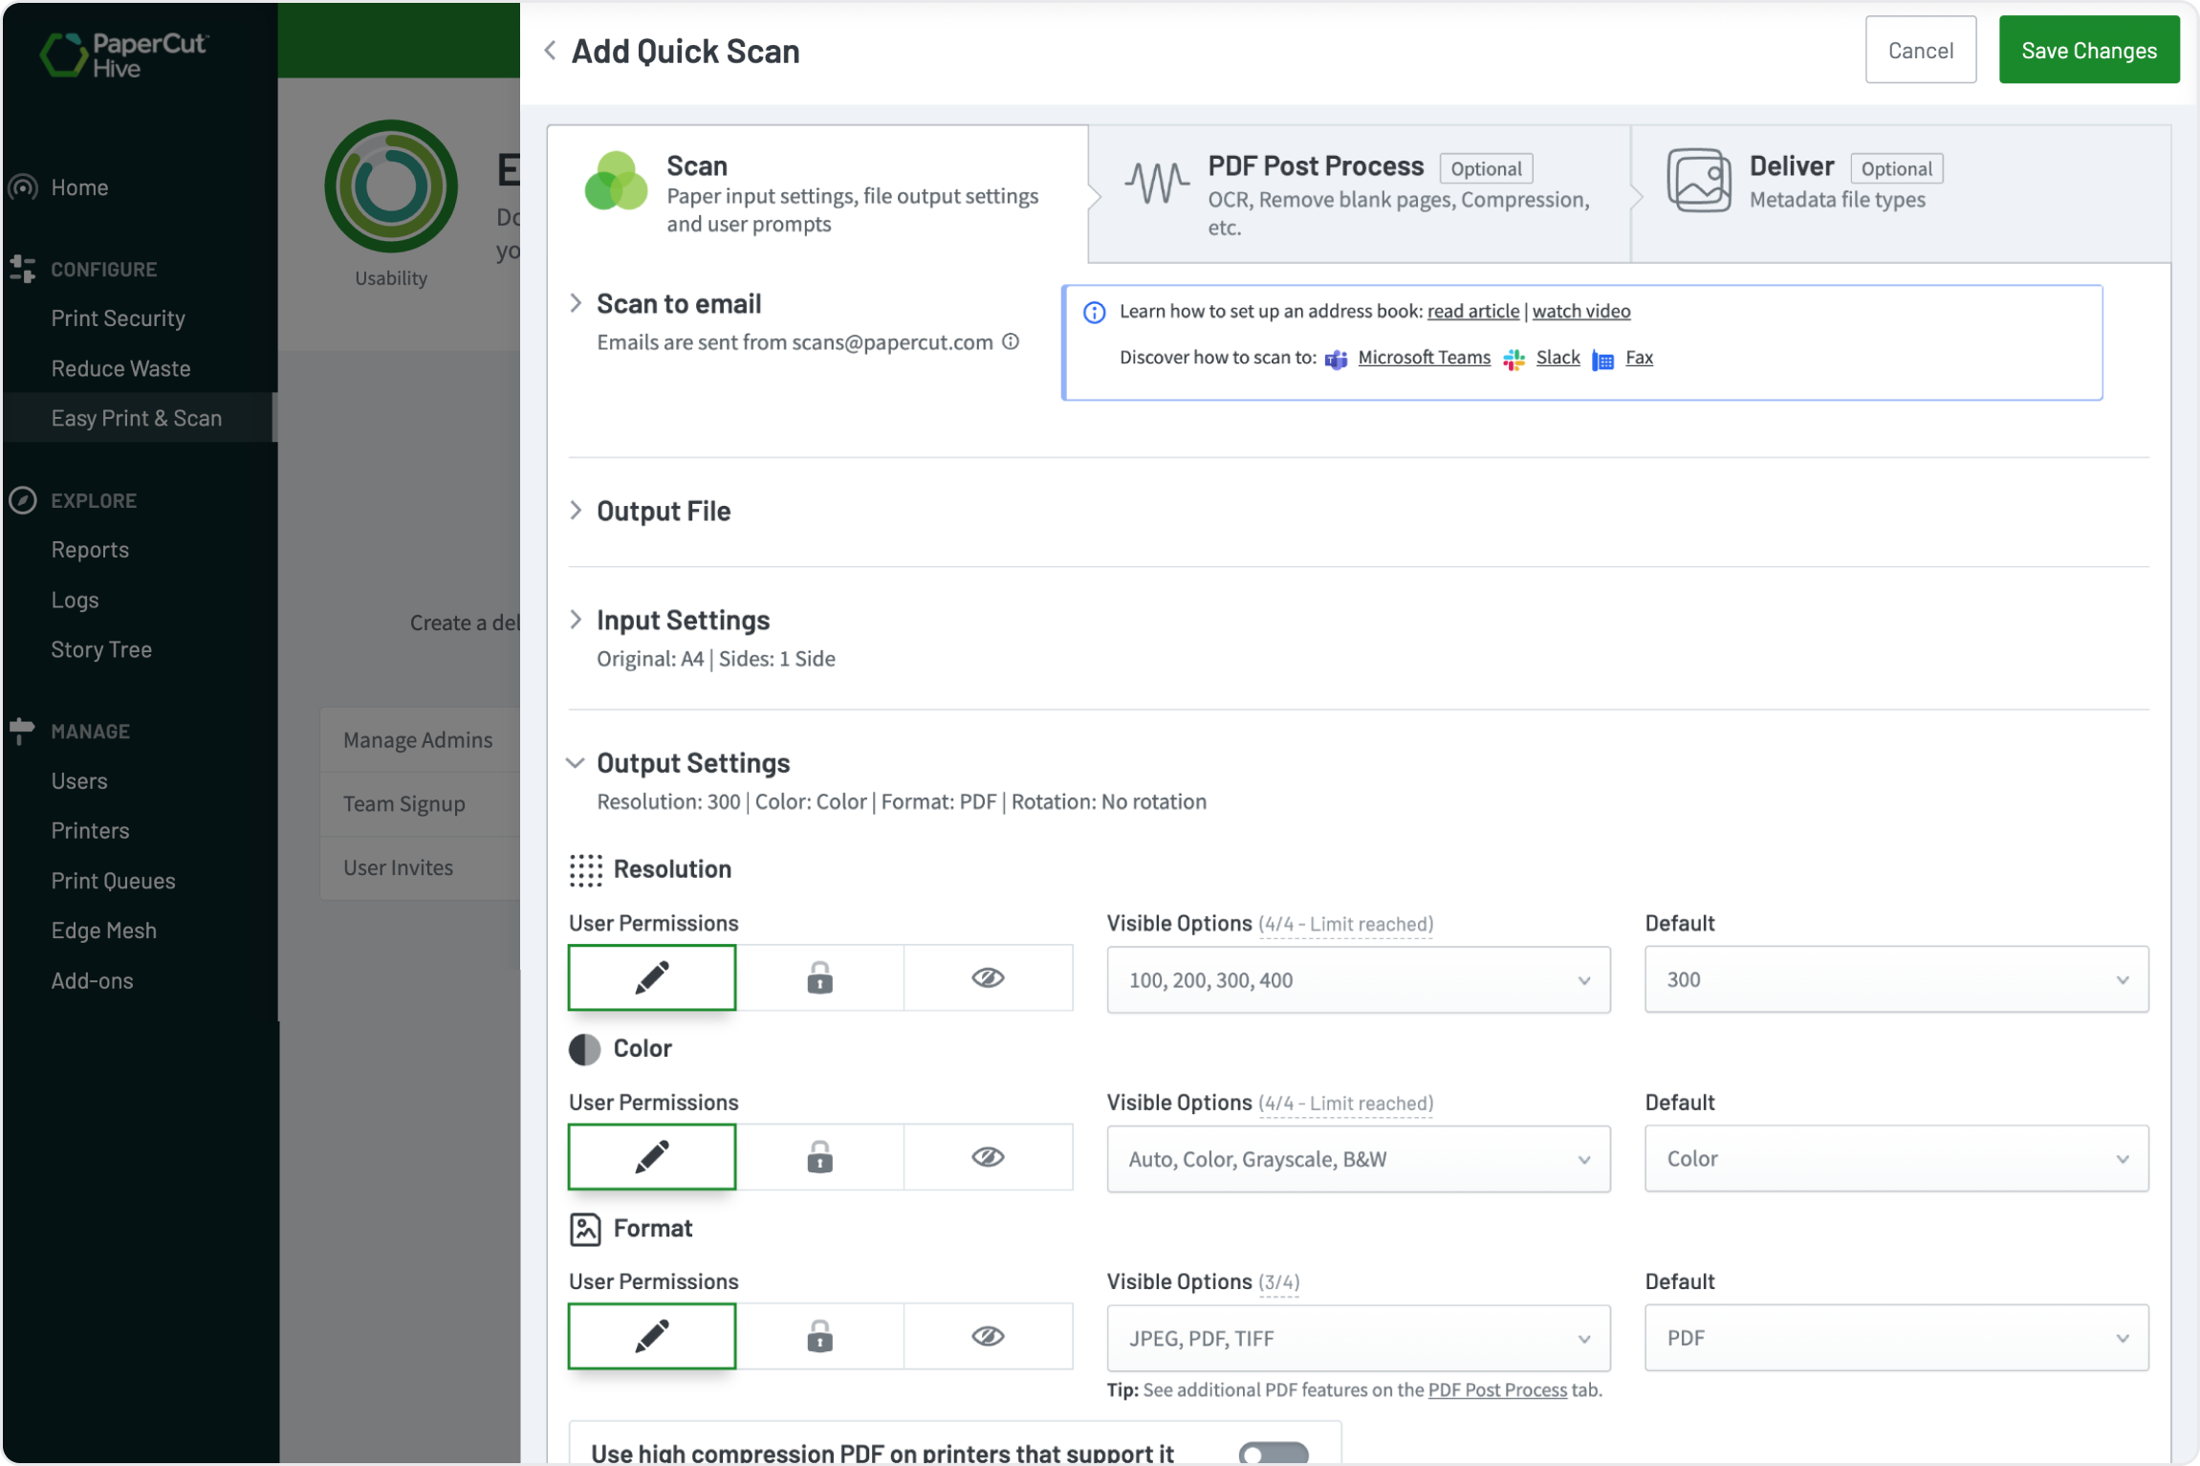Open the Home sidebar item

pos(79,187)
